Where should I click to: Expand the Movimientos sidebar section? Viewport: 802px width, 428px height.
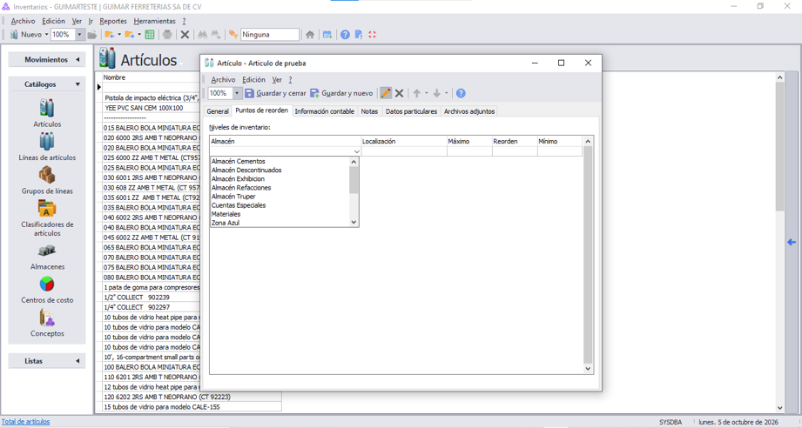pos(47,60)
